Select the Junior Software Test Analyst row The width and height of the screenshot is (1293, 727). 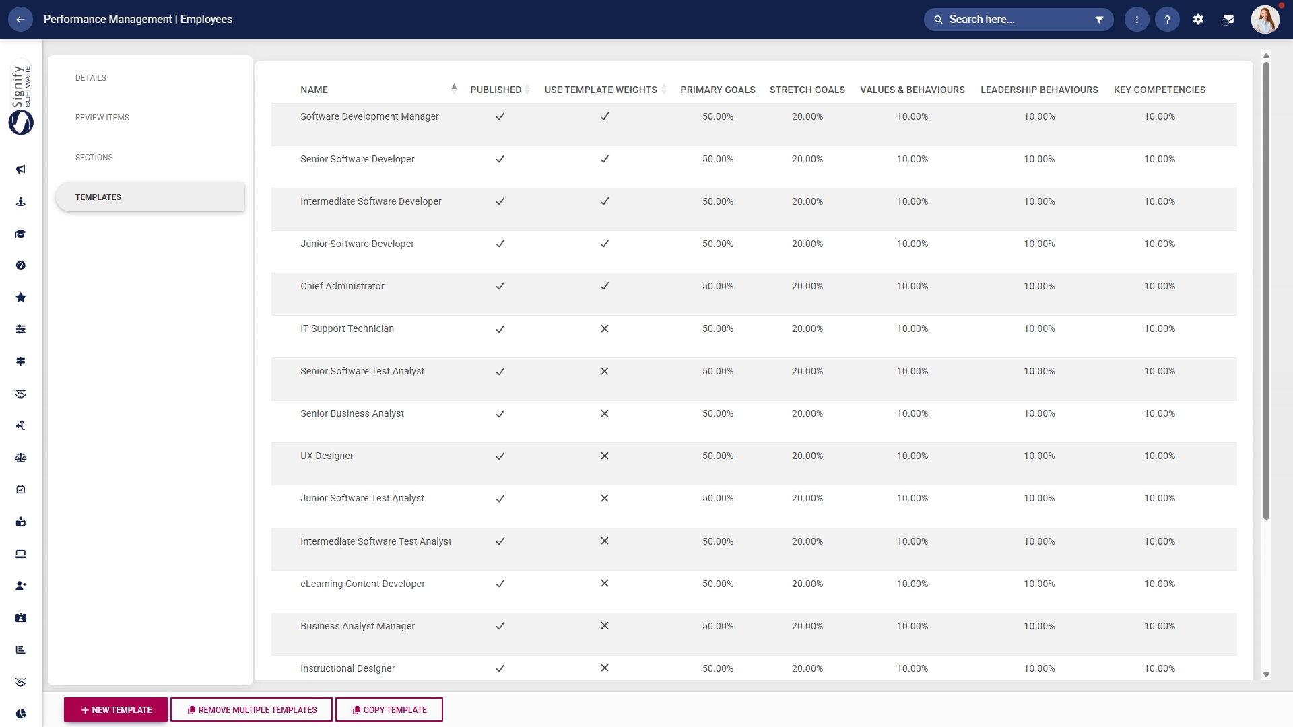pos(754,506)
